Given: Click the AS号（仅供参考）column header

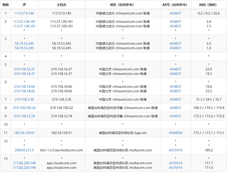Looking at the screenshot, I should (176, 5).
